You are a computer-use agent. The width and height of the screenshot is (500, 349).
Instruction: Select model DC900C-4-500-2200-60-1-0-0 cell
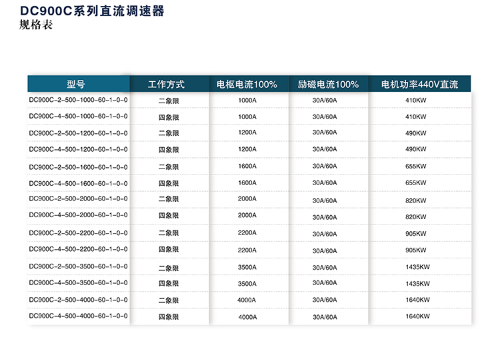tap(78, 249)
